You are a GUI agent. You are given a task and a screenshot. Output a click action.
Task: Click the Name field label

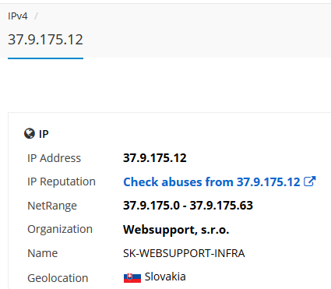[x=43, y=253]
